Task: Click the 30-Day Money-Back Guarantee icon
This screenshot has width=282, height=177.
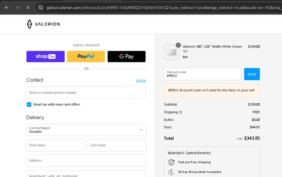Action: (x=171, y=172)
